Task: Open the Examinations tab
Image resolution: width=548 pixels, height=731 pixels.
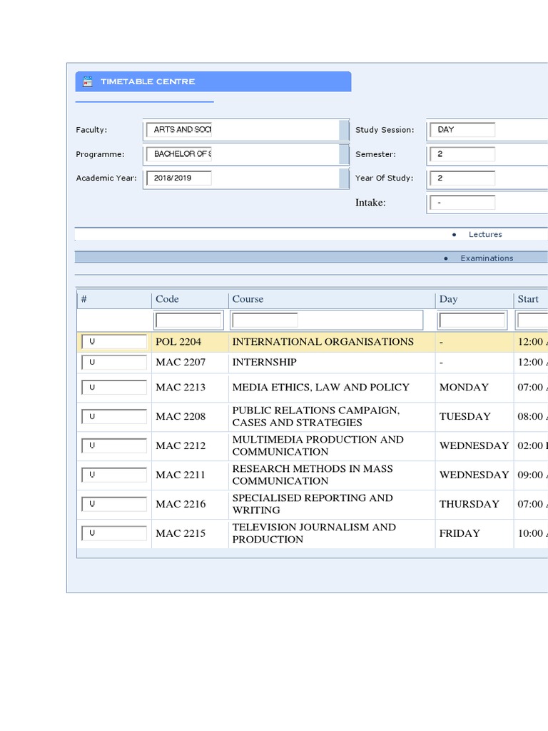Action: tap(486, 258)
